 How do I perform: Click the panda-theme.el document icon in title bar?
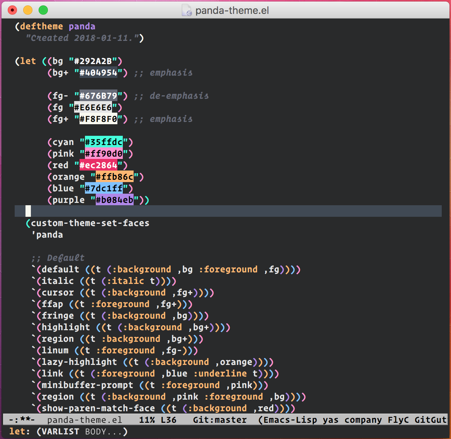tap(187, 10)
